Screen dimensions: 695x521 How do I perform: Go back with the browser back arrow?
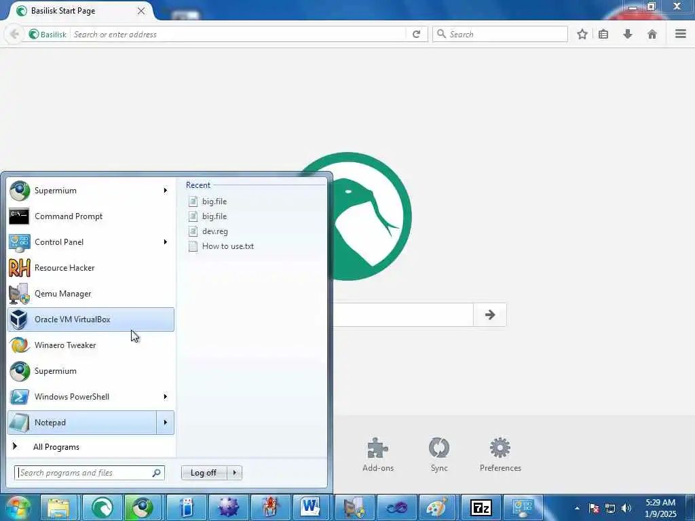pos(14,34)
